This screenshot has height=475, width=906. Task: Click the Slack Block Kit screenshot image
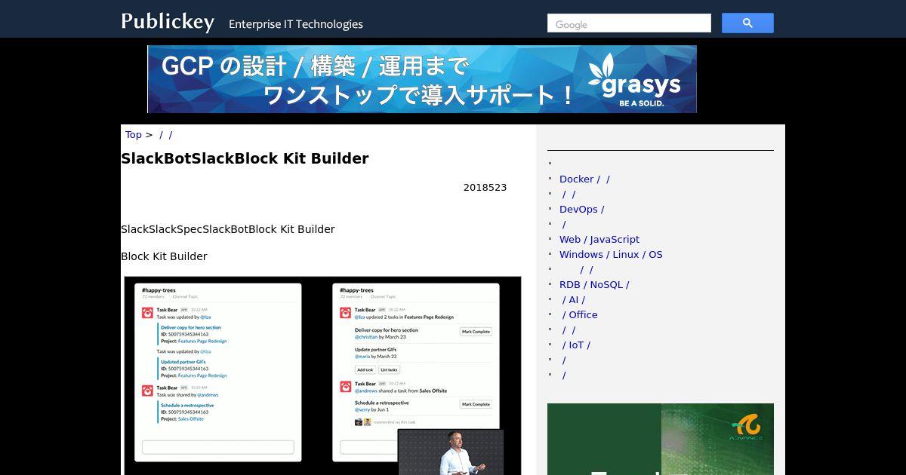(x=322, y=375)
